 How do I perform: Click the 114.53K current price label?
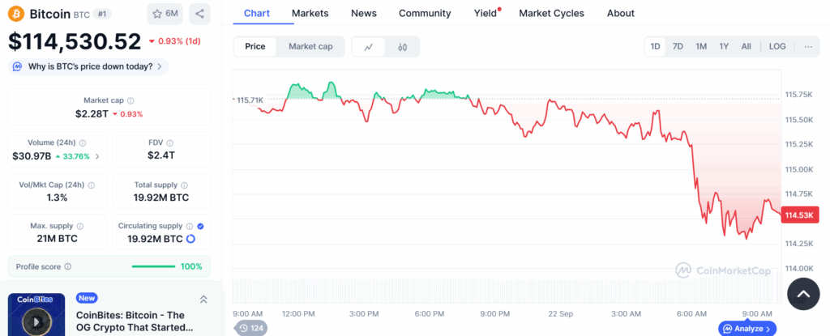point(798,215)
